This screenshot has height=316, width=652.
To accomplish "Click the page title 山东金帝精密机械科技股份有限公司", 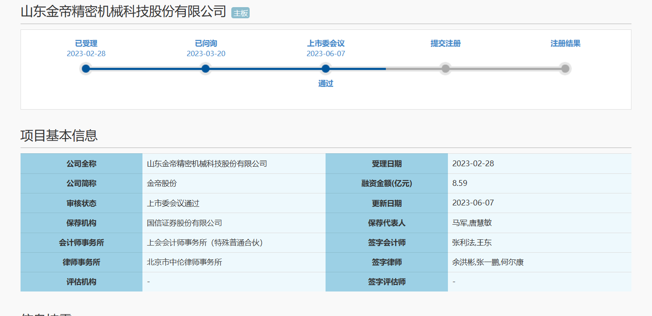I will tap(124, 12).
